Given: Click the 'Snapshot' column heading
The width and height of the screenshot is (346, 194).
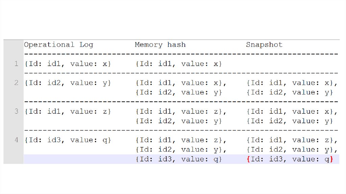Looking at the screenshot, I should pos(264,45).
